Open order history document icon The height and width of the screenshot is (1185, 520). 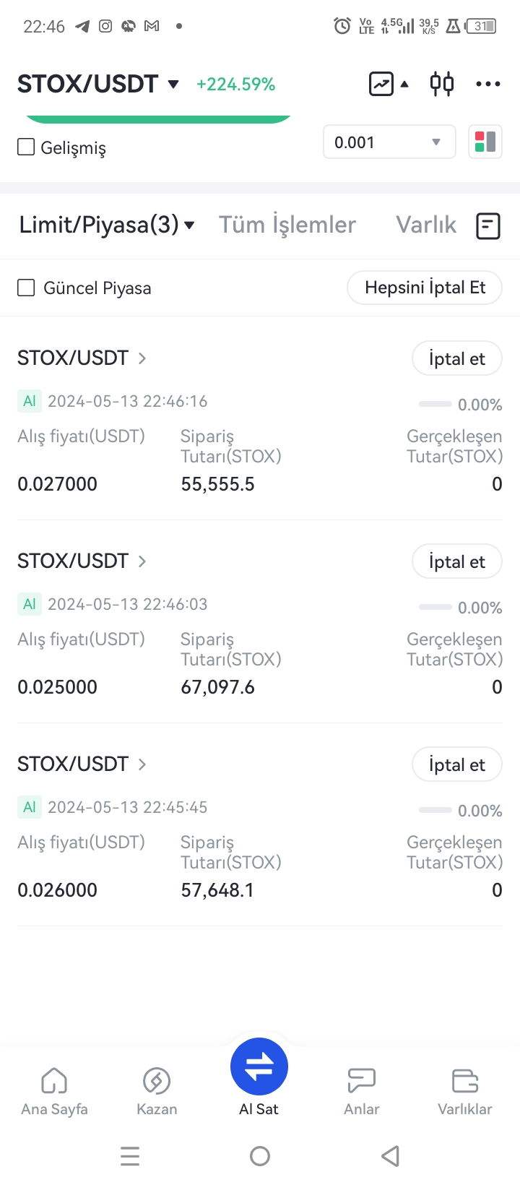pos(488,226)
